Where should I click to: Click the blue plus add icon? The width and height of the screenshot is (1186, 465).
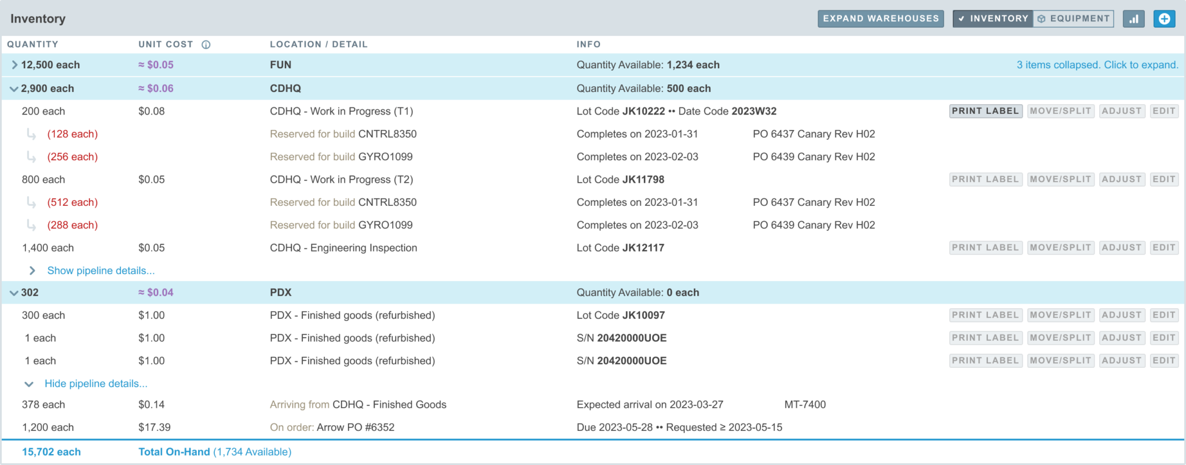pyautogui.click(x=1164, y=19)
